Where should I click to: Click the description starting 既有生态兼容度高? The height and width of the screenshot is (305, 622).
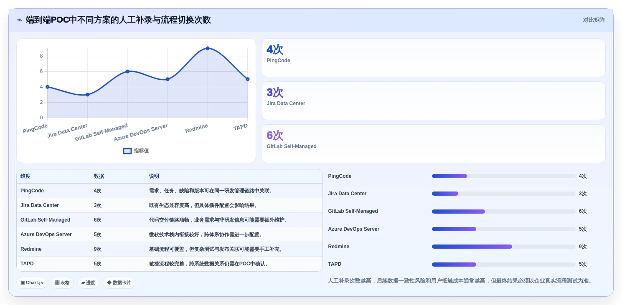pos(204,205)
